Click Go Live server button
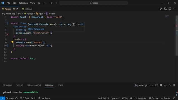Image resolution: width=178 pixels, height=100 pixels. tap(154, 98)
